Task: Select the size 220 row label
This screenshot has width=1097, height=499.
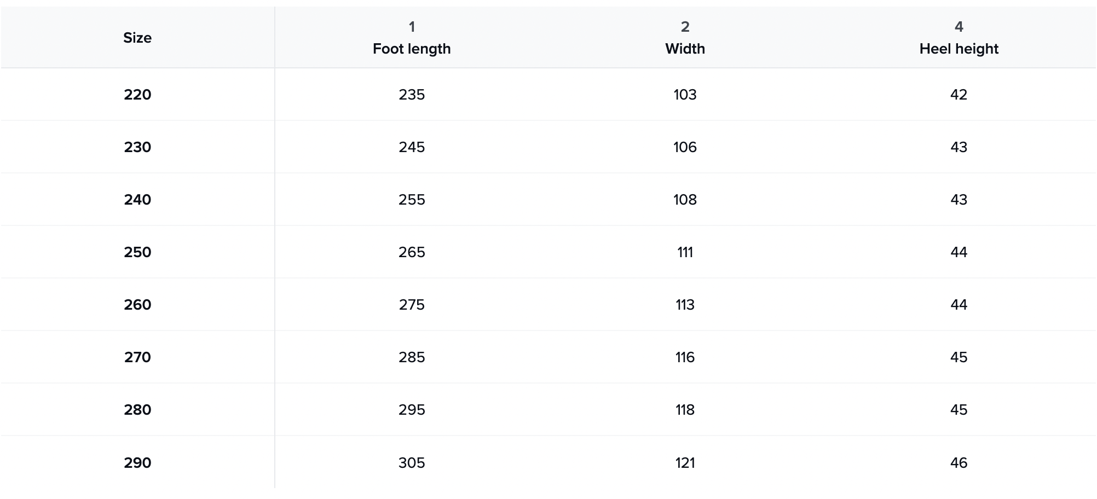Action: pyautogui.click(x=137, y=95)
